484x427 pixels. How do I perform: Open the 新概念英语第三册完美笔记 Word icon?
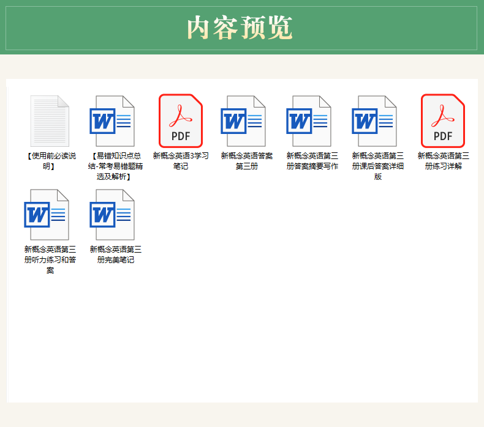click(x=112, y=215)
